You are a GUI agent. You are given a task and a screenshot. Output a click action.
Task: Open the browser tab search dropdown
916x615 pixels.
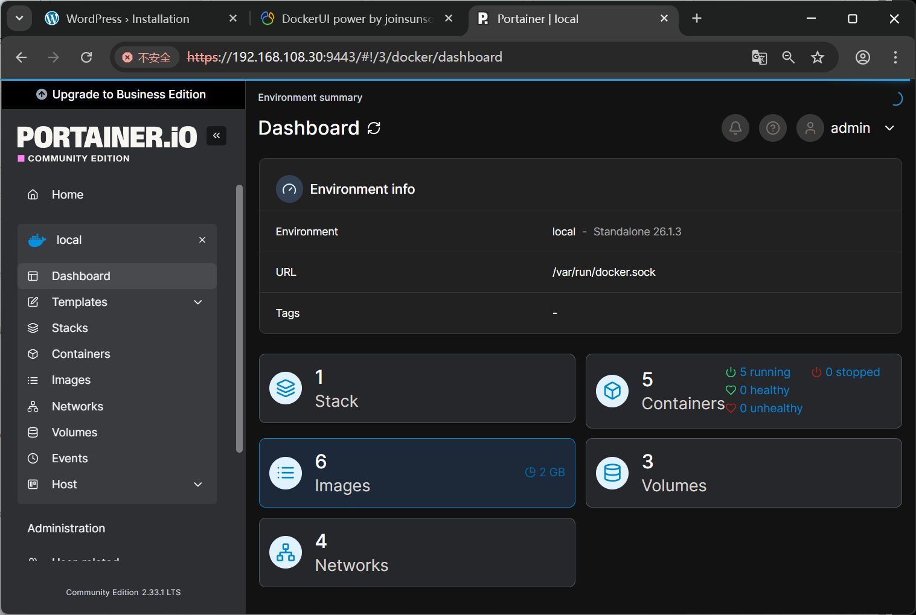(x=19, y=19)
